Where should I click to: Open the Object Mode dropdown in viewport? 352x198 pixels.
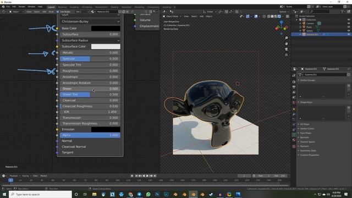pos(172,16)
